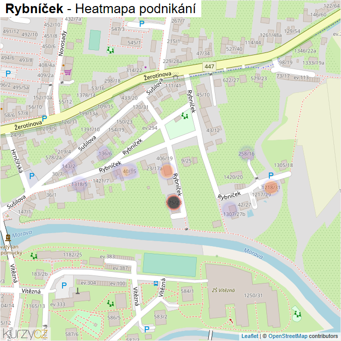Click the parking icon below building 494/6
Viewport: 341px width, 341px height.
click(x=8, y=74)
